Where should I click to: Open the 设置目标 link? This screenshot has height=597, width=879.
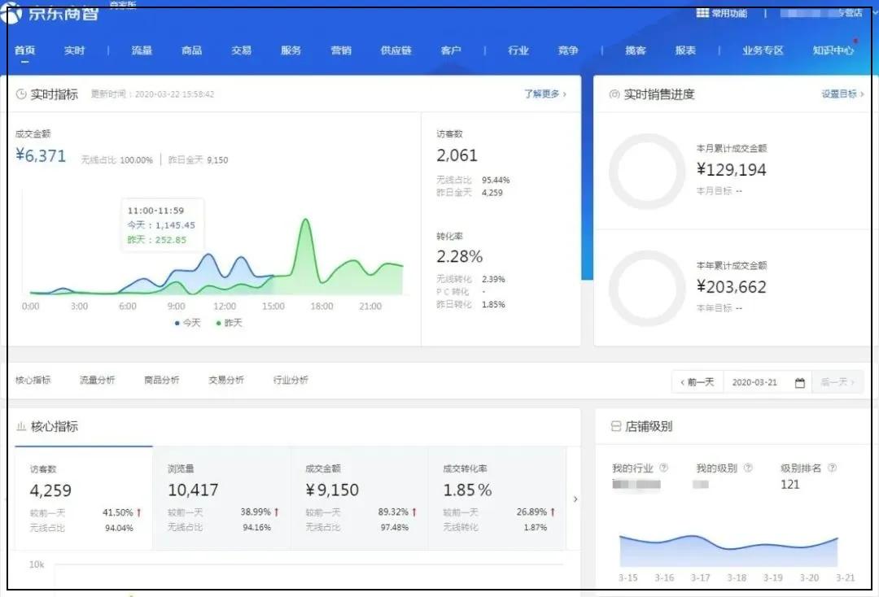[x=838, y=94]
